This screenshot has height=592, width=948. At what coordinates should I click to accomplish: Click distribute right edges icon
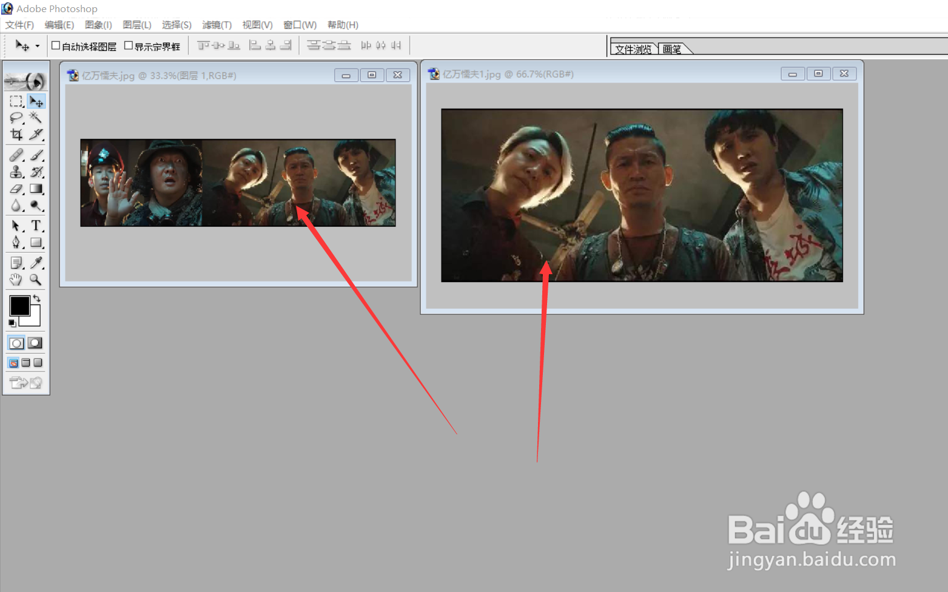396,45
